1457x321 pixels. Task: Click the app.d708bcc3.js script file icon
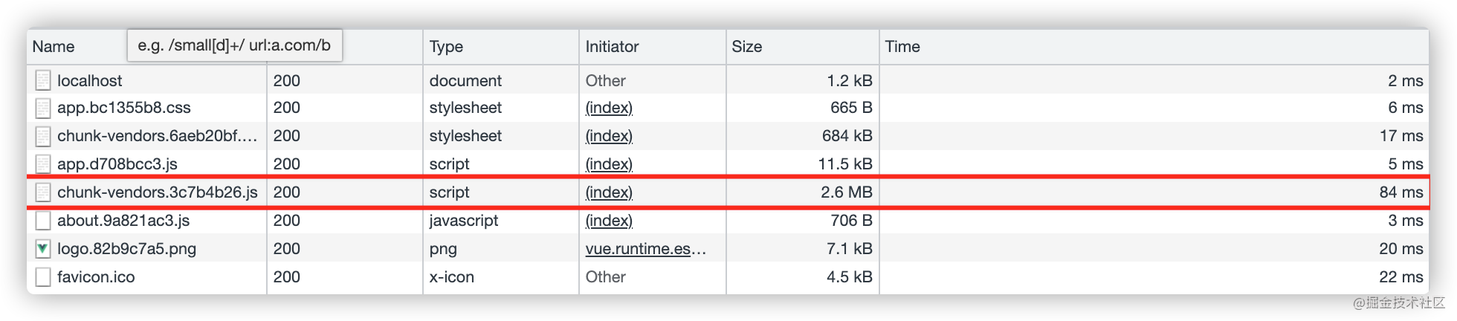tap(43, 164)
